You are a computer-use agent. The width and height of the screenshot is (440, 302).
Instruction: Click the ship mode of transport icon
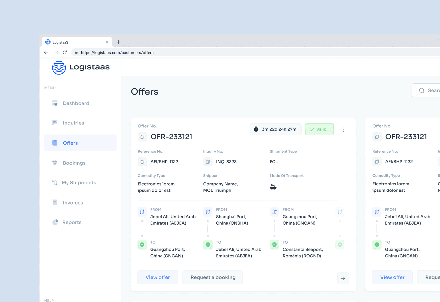pyautogui.click(x=273, y=187)
